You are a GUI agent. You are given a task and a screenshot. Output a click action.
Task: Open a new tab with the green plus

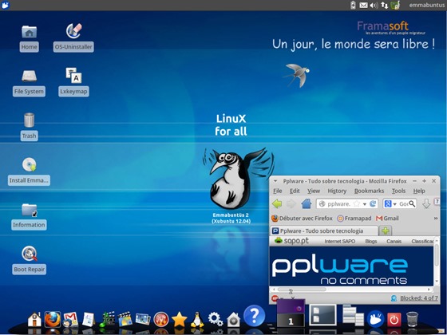coord(386,231)
